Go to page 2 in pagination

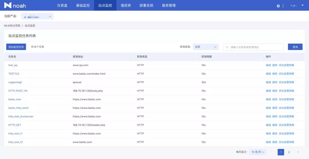pos(289,152)
